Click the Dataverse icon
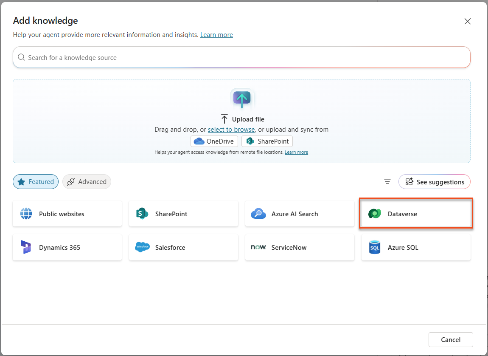This screenshot has height=356, width=488. coord(375,214)
